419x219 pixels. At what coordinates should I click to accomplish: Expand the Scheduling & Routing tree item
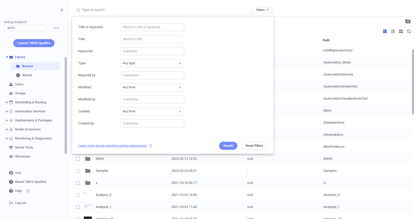coord(7,102)
